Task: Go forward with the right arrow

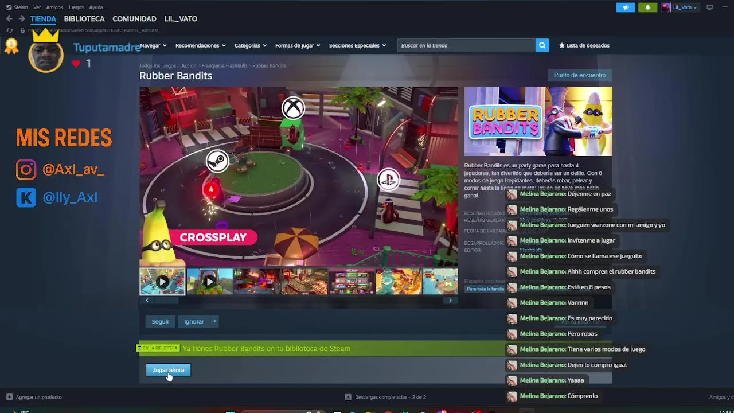Action: pos(22,19)
